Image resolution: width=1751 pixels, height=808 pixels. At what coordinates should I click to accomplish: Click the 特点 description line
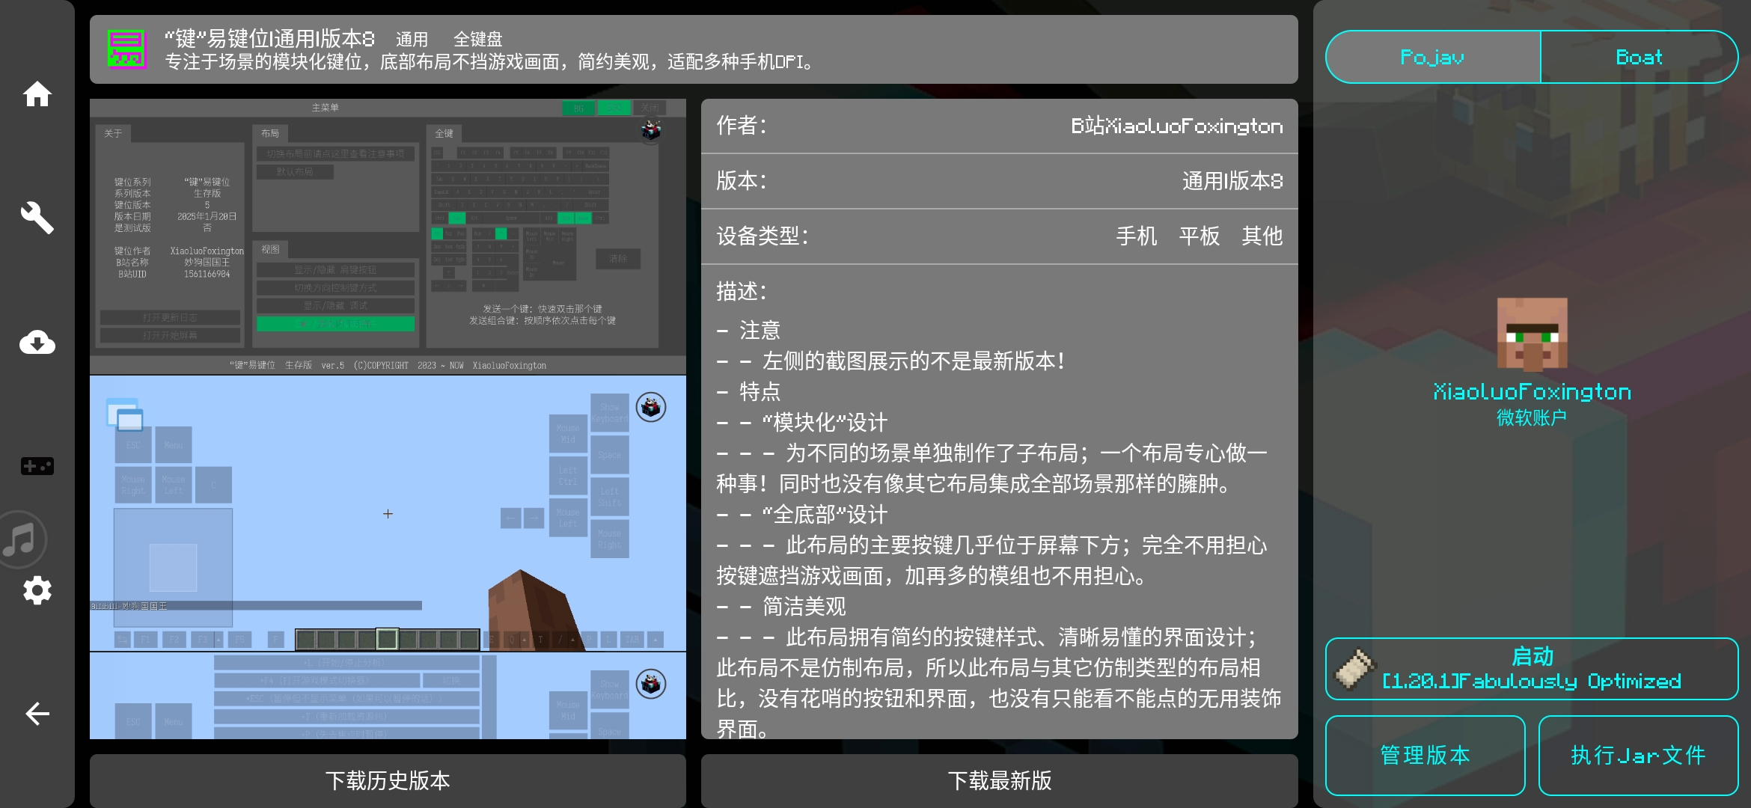point(748,391)
